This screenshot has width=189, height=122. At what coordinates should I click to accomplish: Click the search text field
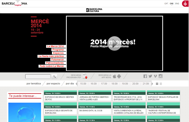(38, 77)
